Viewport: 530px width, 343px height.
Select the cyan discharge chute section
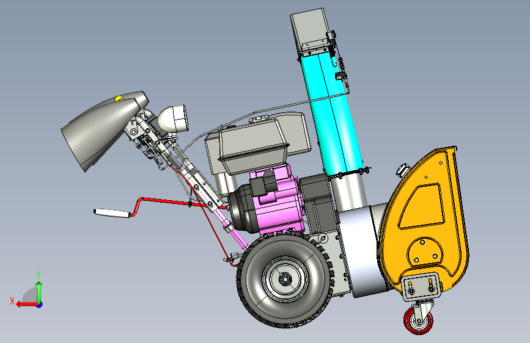[x=332, y=115]
